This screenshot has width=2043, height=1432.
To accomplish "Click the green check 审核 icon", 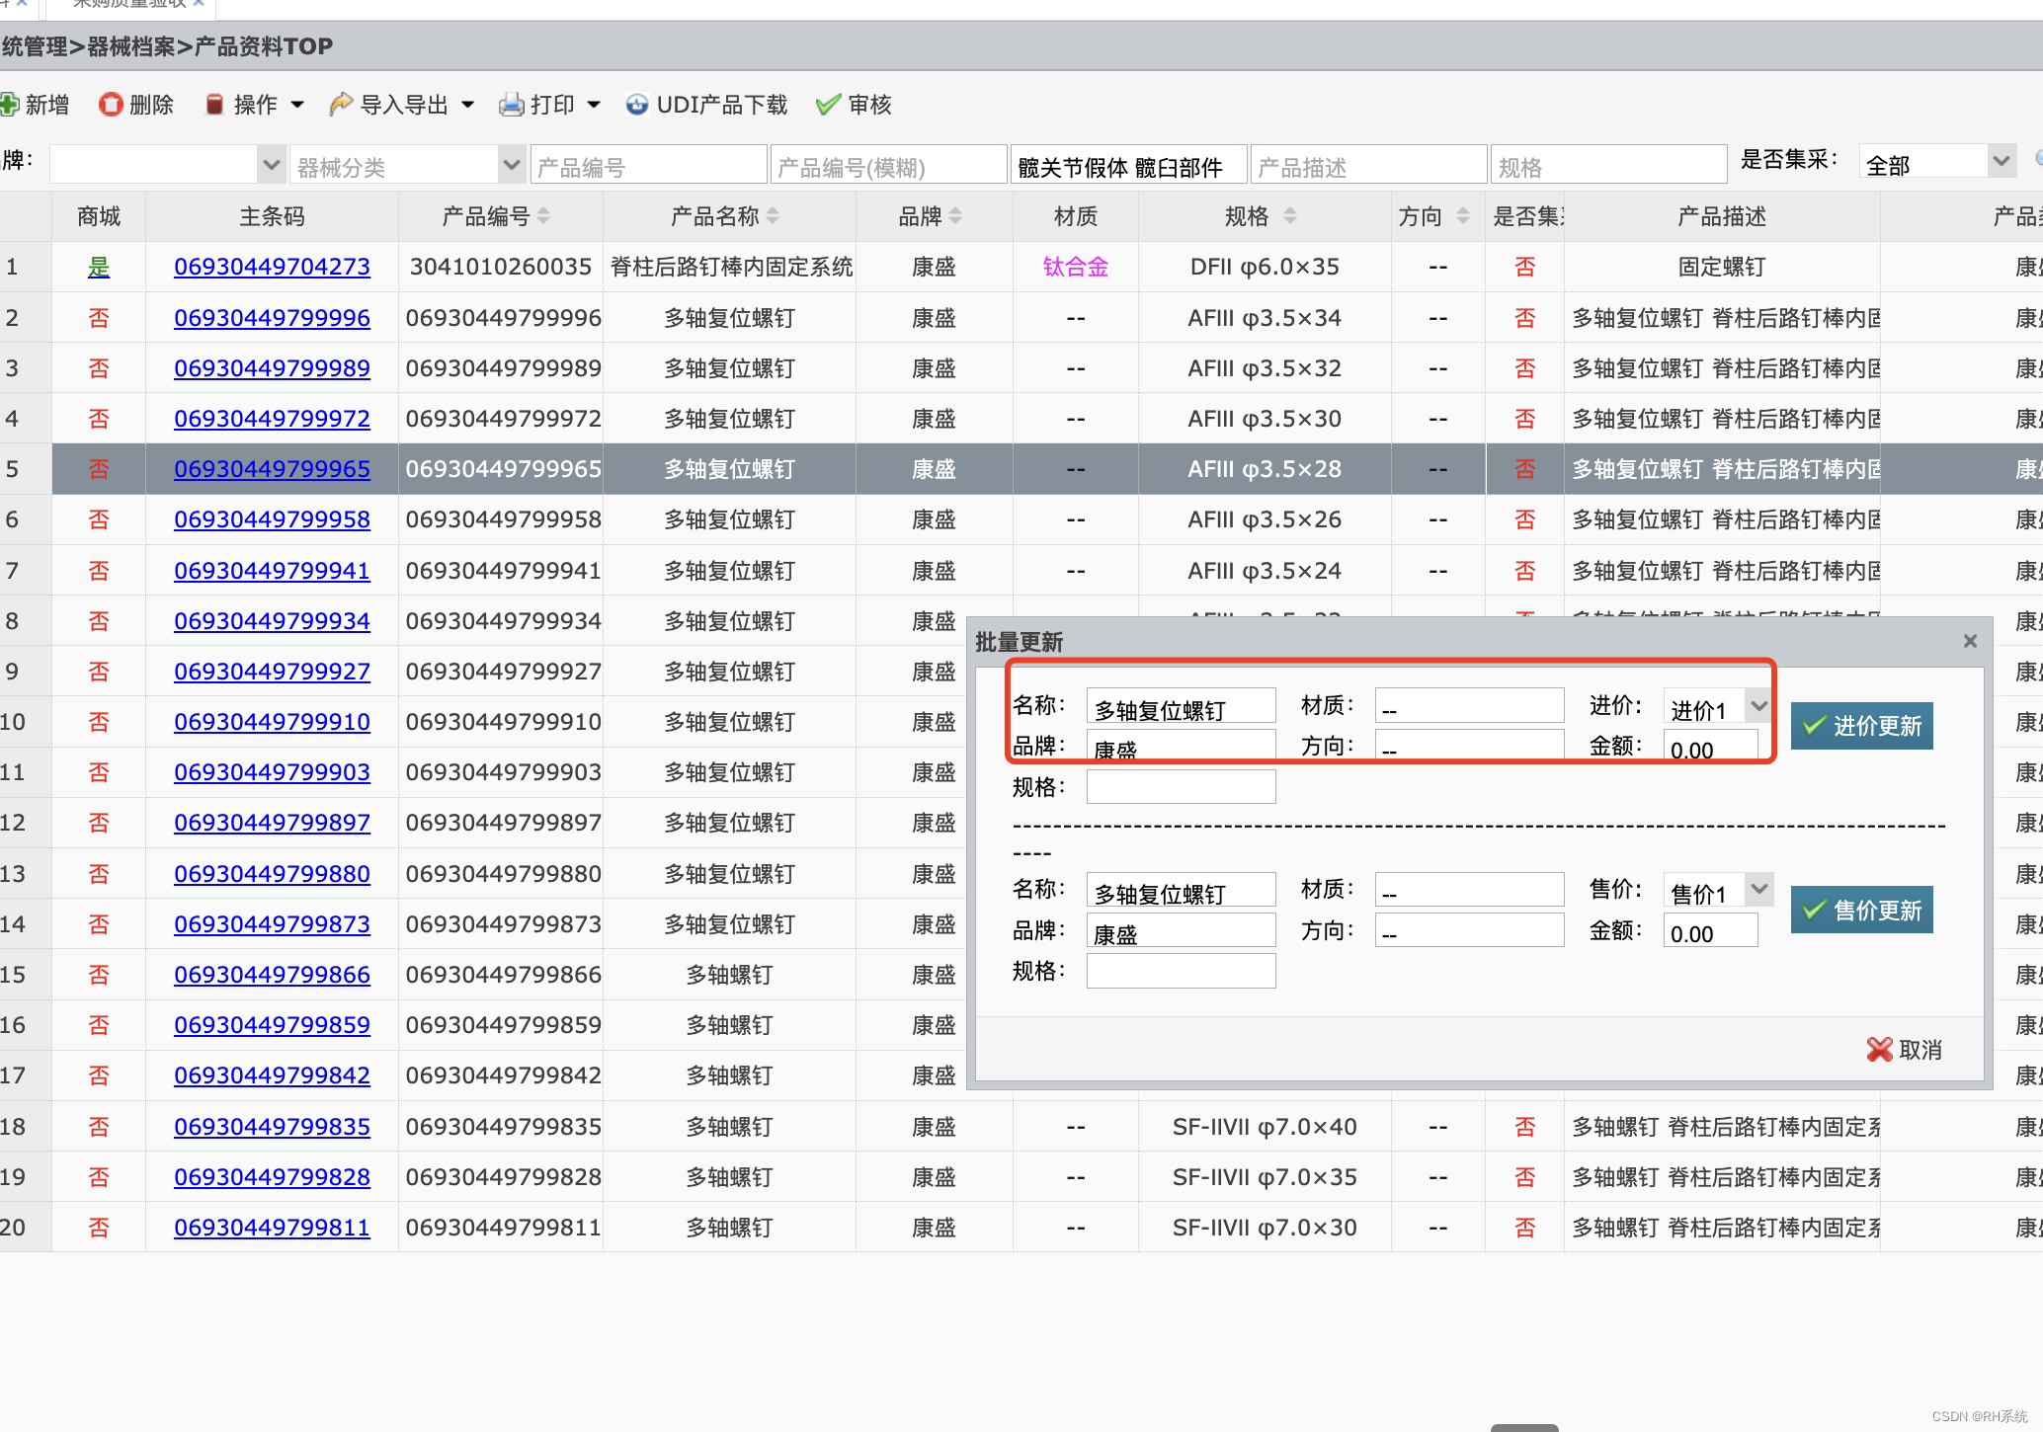I will [828, 105].
